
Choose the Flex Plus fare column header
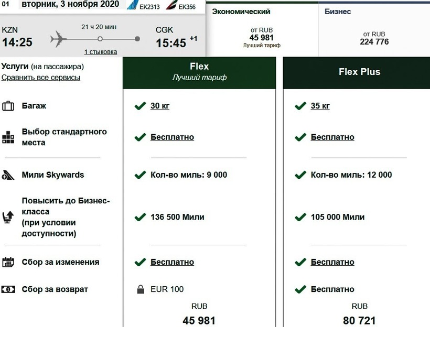click(x=359, y=72)
